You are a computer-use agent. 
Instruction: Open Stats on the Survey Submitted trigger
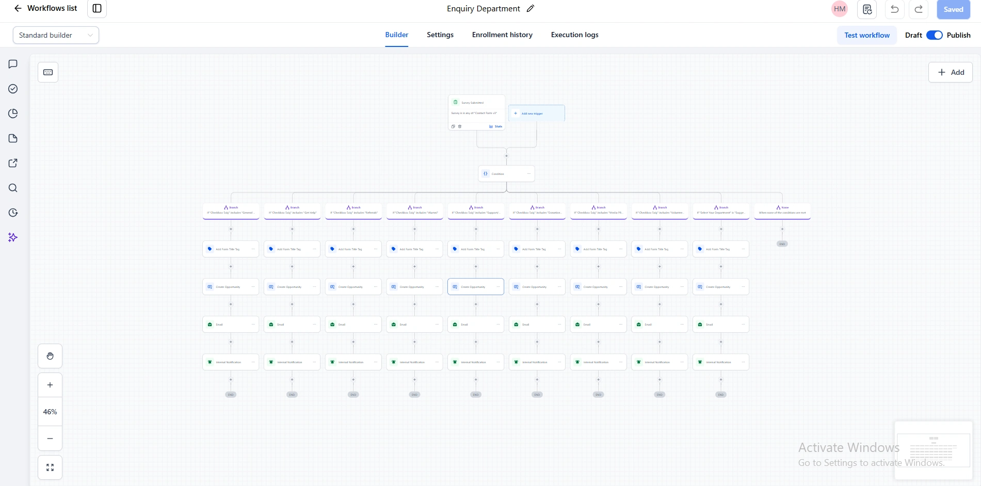tap(496, 126)
